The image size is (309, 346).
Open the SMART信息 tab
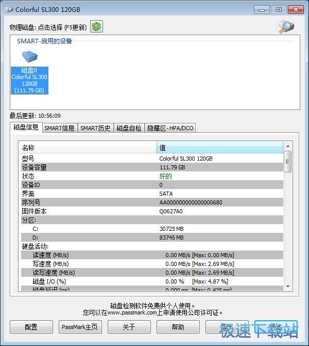(x=59, y=128)
